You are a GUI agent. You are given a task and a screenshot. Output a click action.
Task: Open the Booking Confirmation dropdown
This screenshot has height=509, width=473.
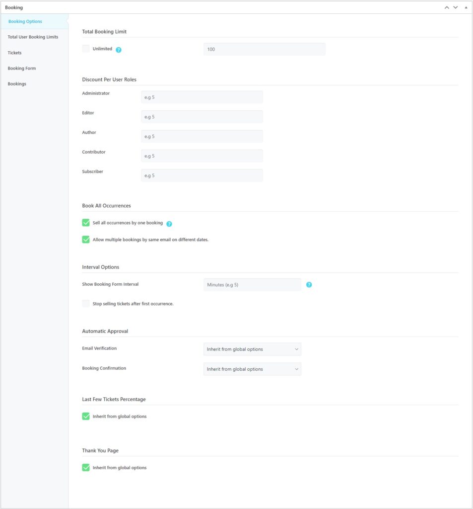(252, 369)
